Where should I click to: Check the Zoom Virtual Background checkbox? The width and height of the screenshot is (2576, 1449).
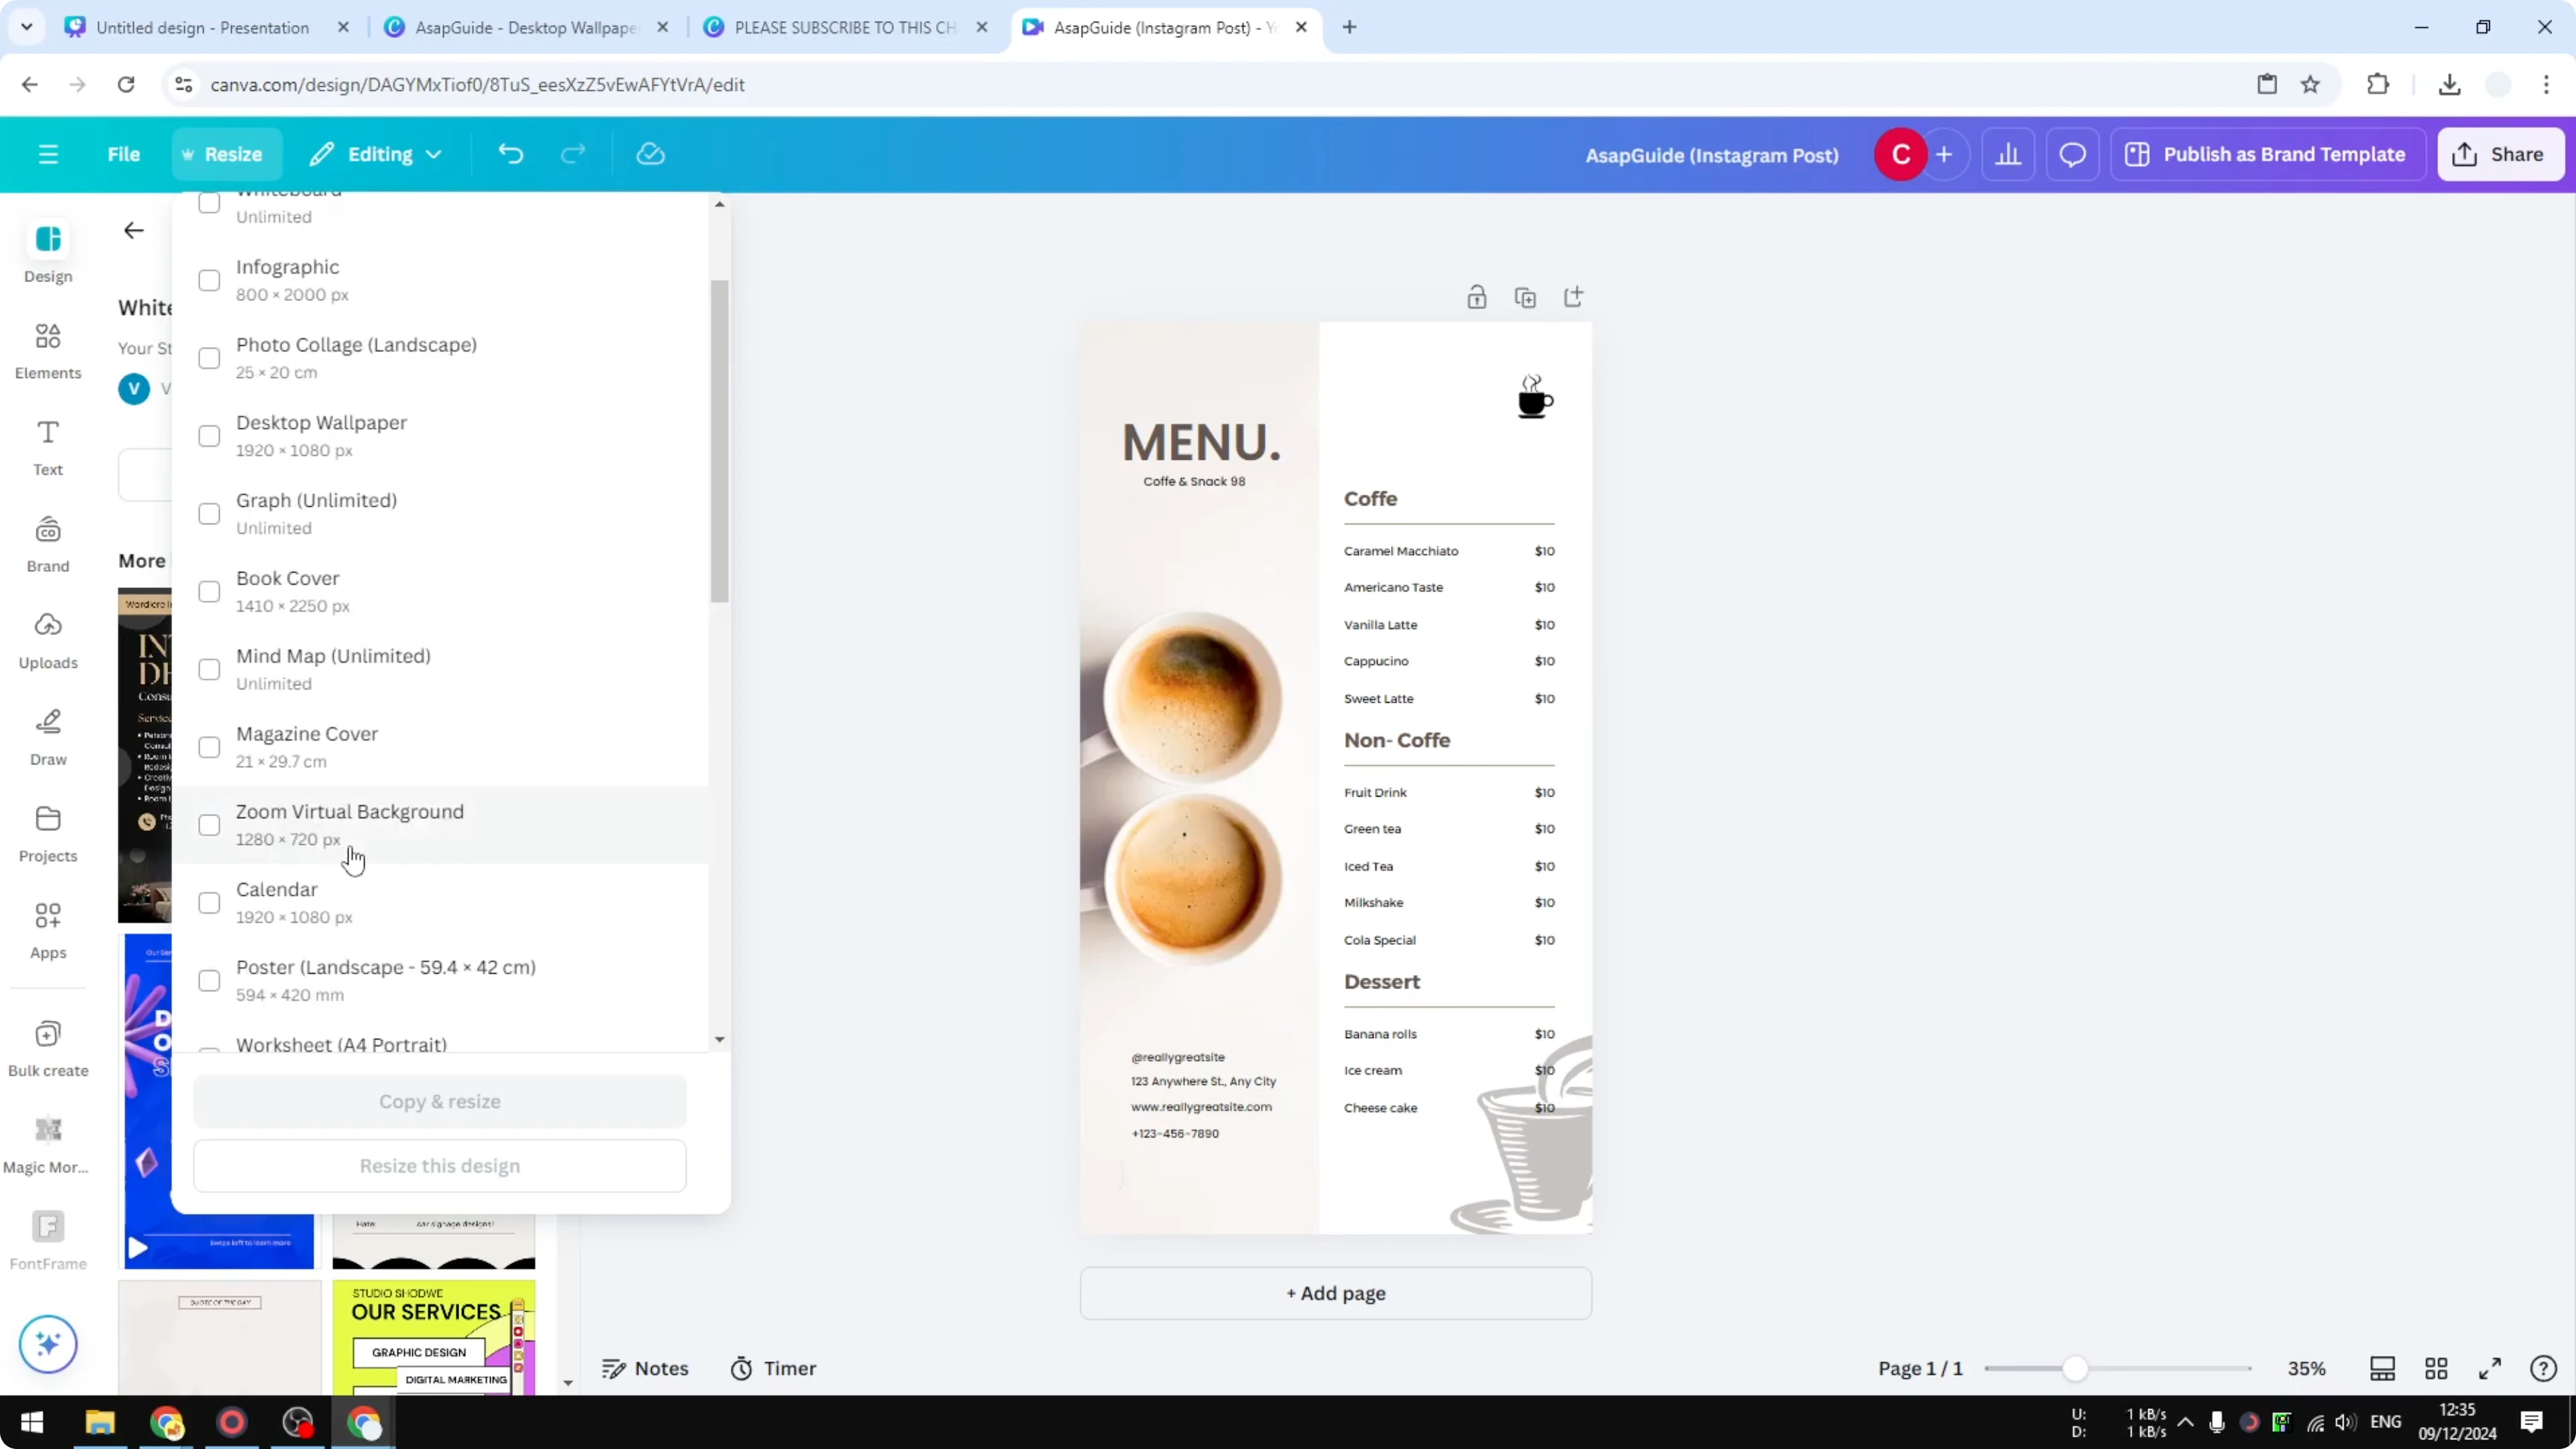(x=209, y=825)
